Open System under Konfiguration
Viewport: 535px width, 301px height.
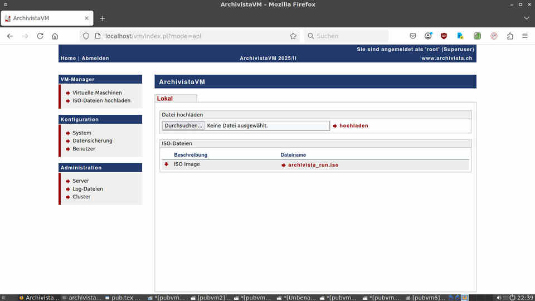81,133
